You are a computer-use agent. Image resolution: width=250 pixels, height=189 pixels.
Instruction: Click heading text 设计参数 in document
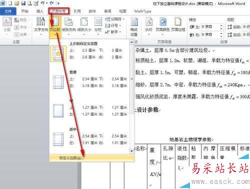click(147, 110)
